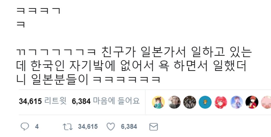Image resolution: width=271 pixels, height=137 pixels.
Task: Click the retweet arrows icon
Action: tap(68, 127)
